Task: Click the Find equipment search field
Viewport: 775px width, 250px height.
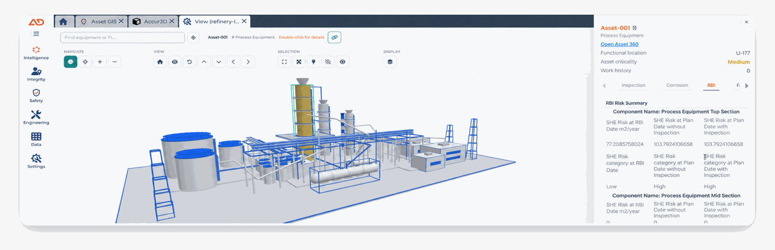Action: click(x=122, y=37)
